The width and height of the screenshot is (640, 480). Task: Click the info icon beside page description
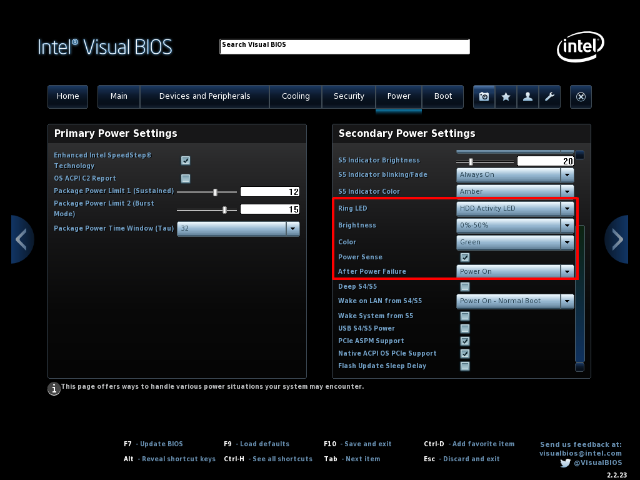(x=54, y=388)
